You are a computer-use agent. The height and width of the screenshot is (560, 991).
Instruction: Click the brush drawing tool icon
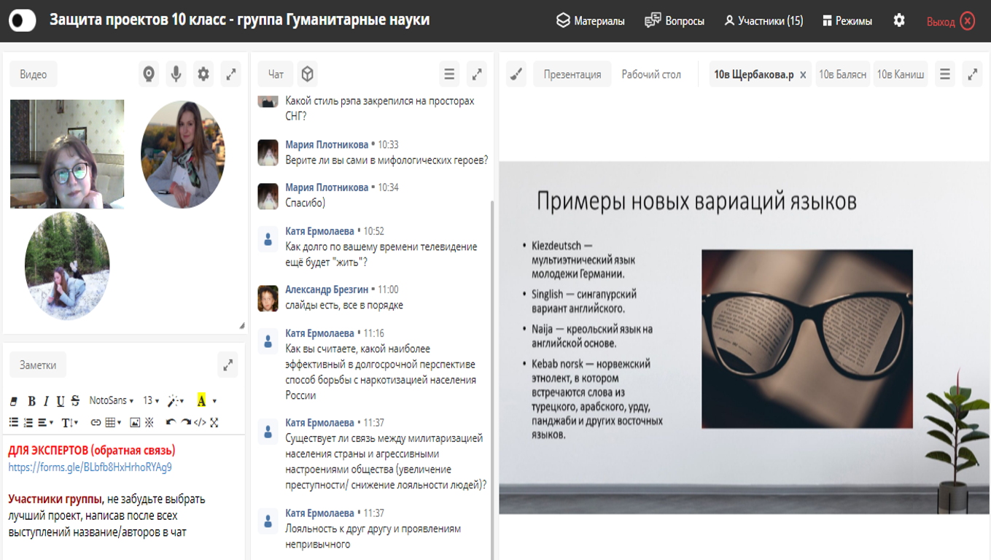click(x=516, y=74)
